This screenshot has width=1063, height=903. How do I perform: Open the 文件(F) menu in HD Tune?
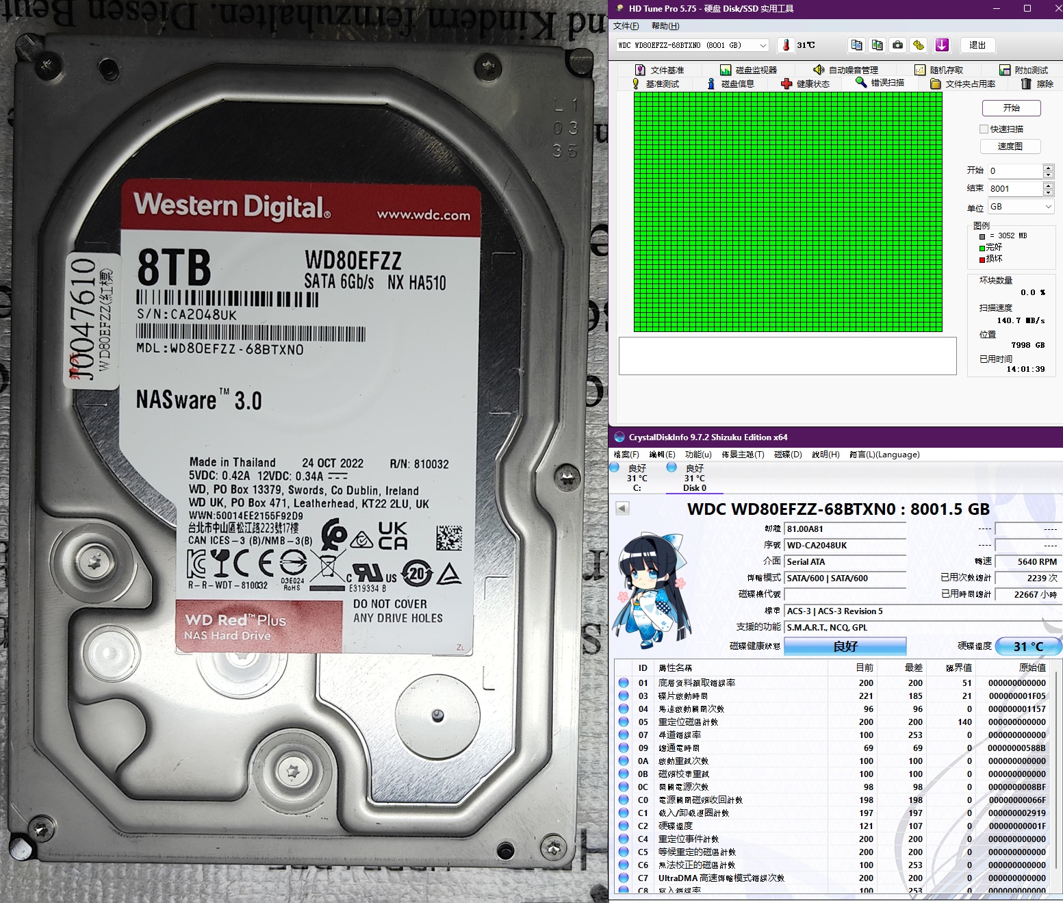(x=626, y=26)
